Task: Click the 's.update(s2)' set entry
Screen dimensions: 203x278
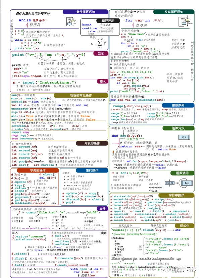Action: click(x=72, y=194)
